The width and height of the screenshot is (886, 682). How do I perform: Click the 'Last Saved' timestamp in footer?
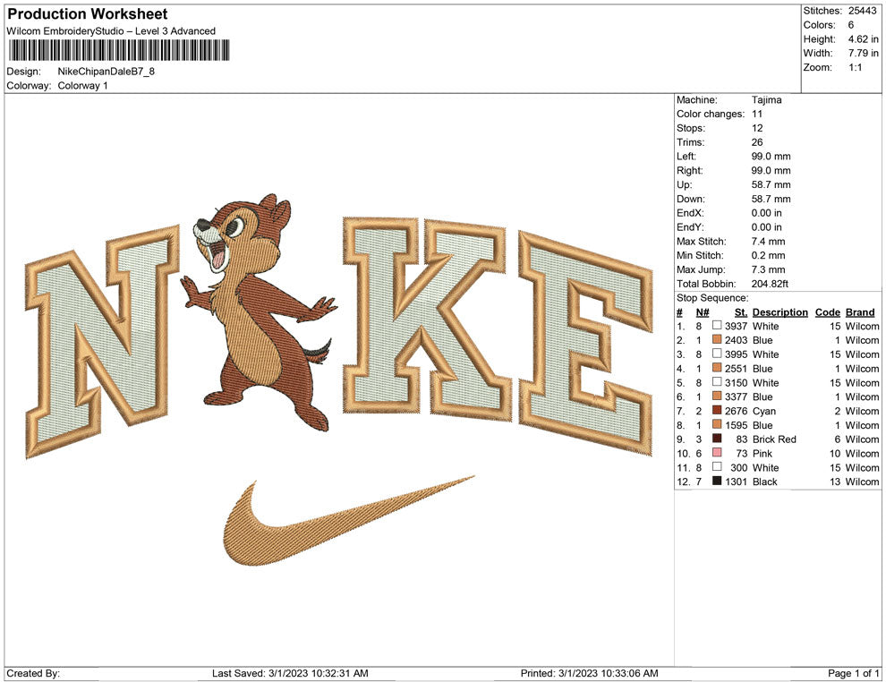coord(291,673)
